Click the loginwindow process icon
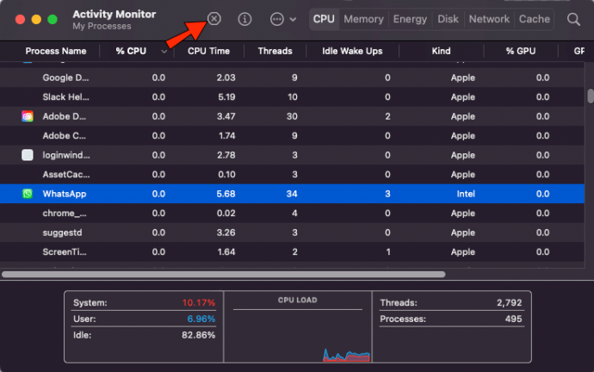Image resolution: width=594 pixels, height=372 pixels. [x=28, y=155]
